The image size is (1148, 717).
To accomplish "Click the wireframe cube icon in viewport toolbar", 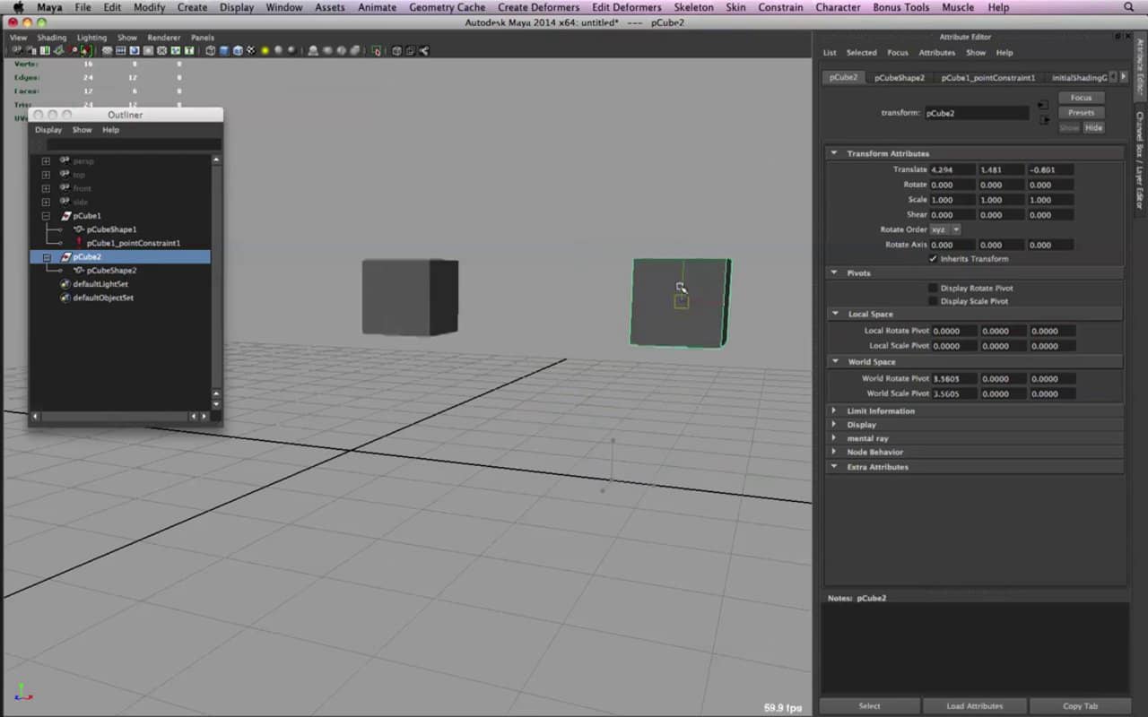I will point(211,50).
